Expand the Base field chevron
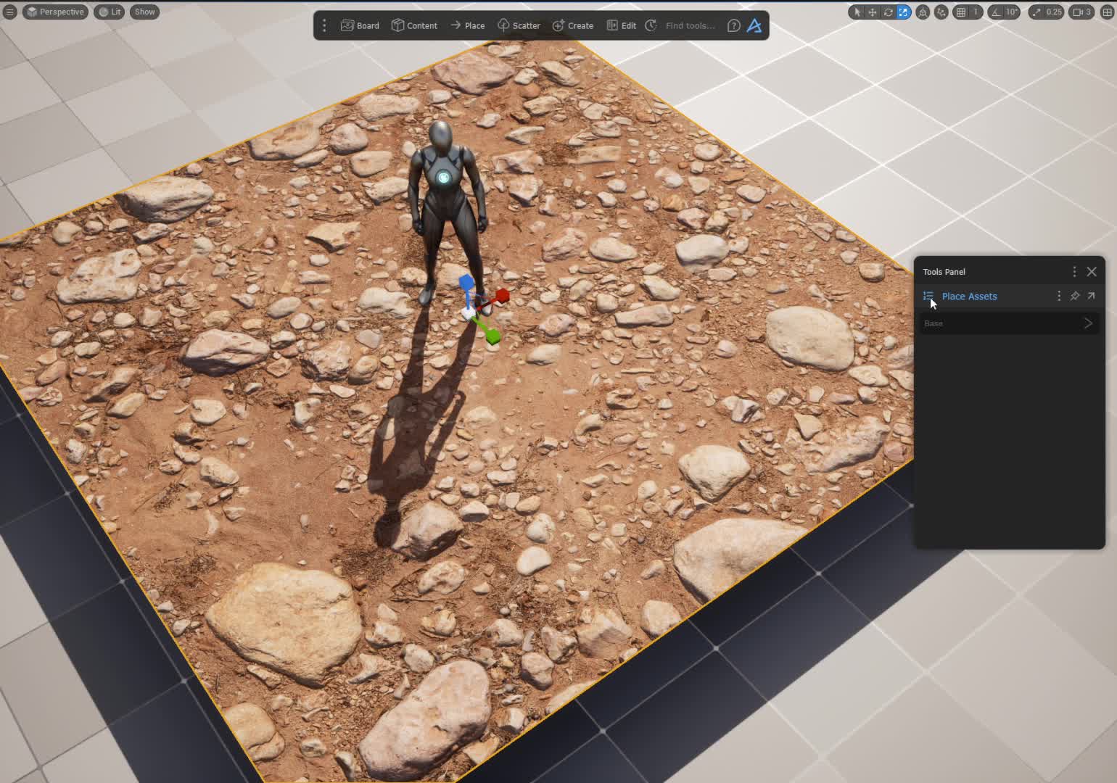 point(1087,323)
